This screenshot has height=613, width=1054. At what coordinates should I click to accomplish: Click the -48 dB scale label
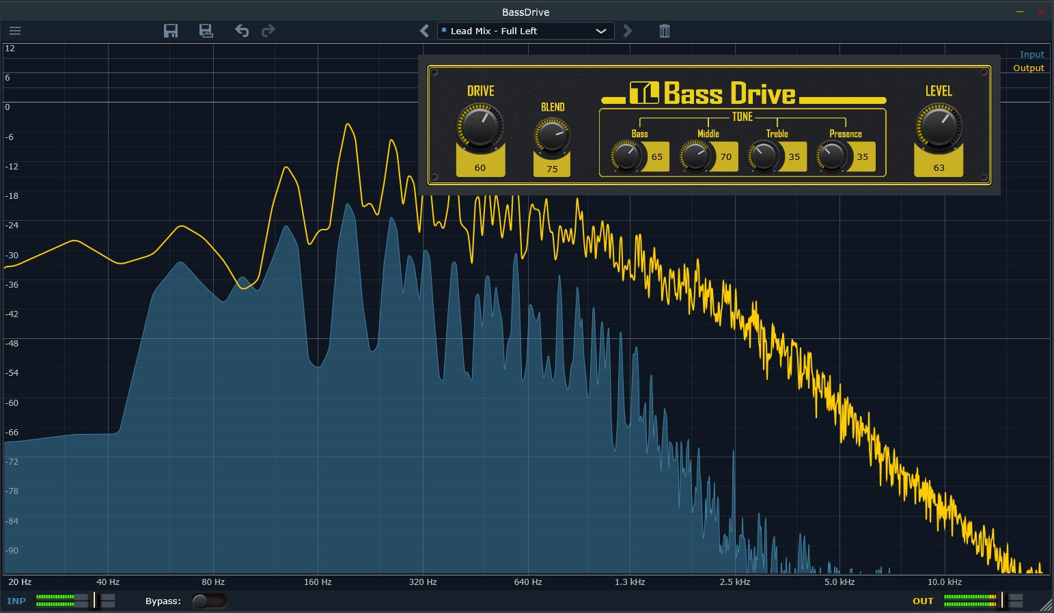[12, 344]
